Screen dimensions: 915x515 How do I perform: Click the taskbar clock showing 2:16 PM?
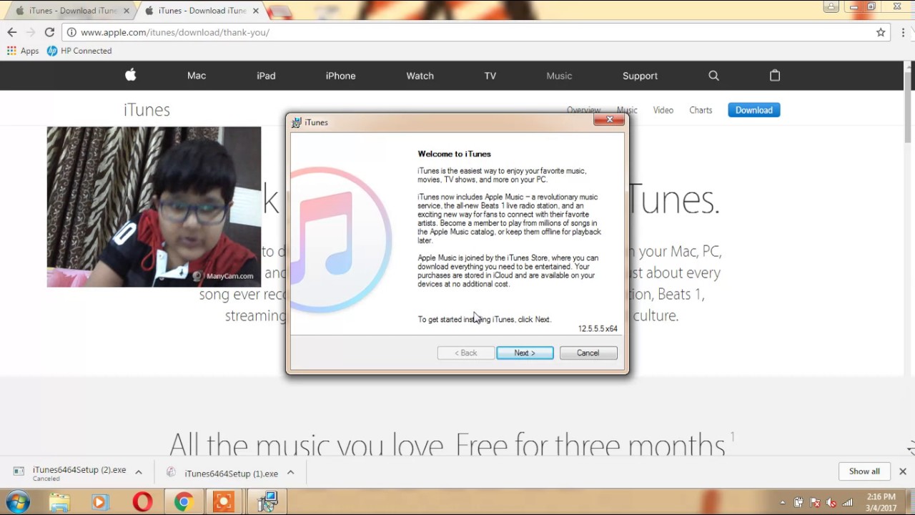pos(881,502)
